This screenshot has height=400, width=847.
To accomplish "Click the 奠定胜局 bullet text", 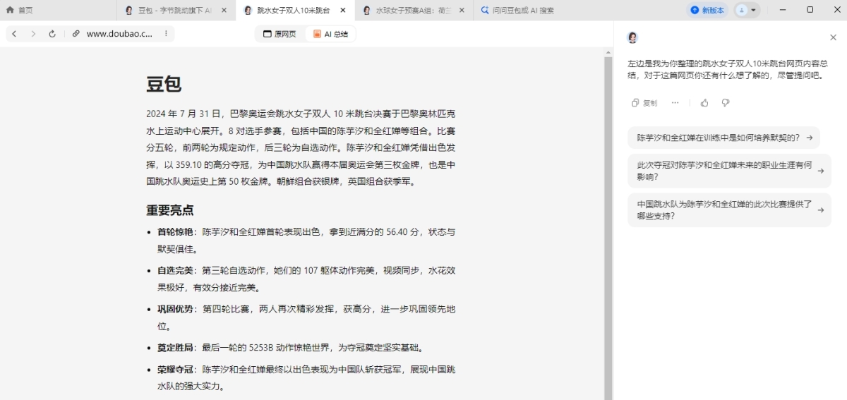I will click(290, 347).
